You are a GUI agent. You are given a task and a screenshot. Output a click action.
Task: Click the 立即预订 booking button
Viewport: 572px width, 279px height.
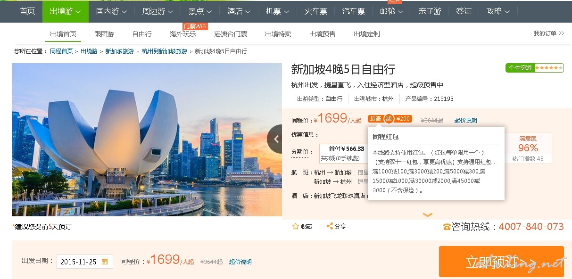(x=501, y=262)
